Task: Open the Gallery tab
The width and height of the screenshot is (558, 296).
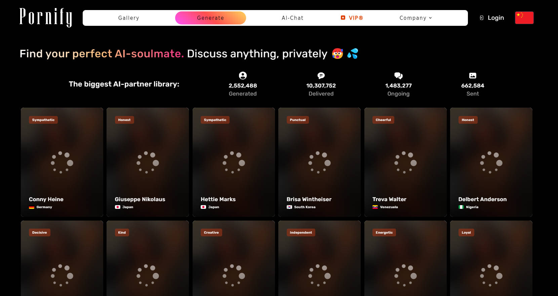Action: coord(128,18)
